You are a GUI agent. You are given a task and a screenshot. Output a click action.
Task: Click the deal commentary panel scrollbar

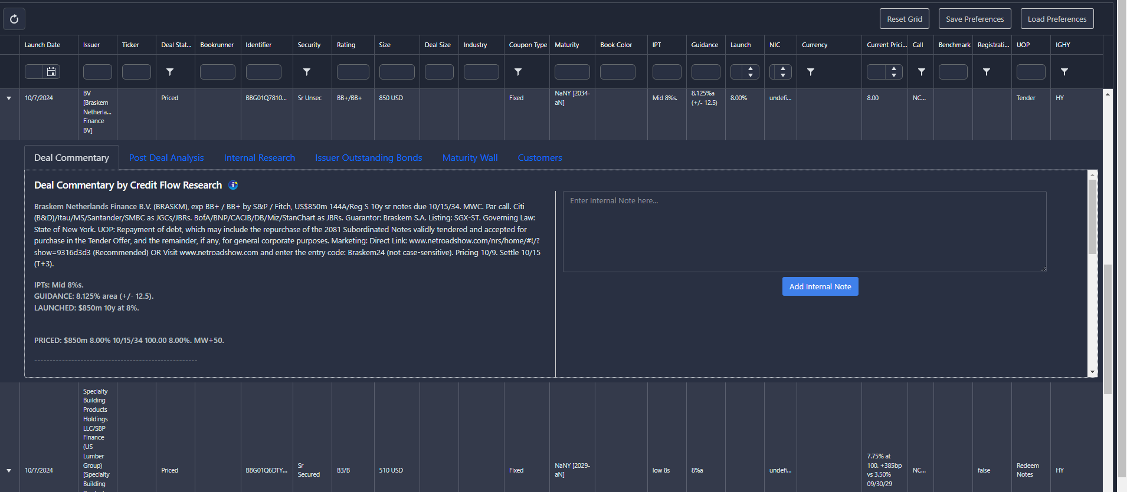(1093, 217)
